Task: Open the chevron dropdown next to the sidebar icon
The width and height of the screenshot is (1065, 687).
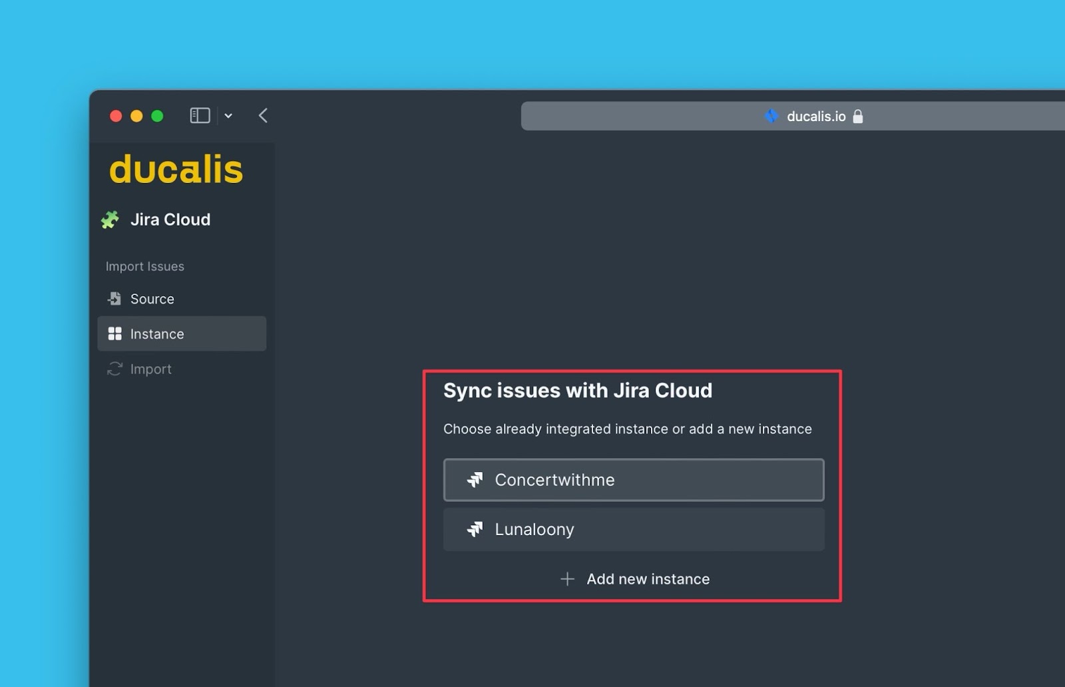Action: pyautogui.click(x=228, y=116)
